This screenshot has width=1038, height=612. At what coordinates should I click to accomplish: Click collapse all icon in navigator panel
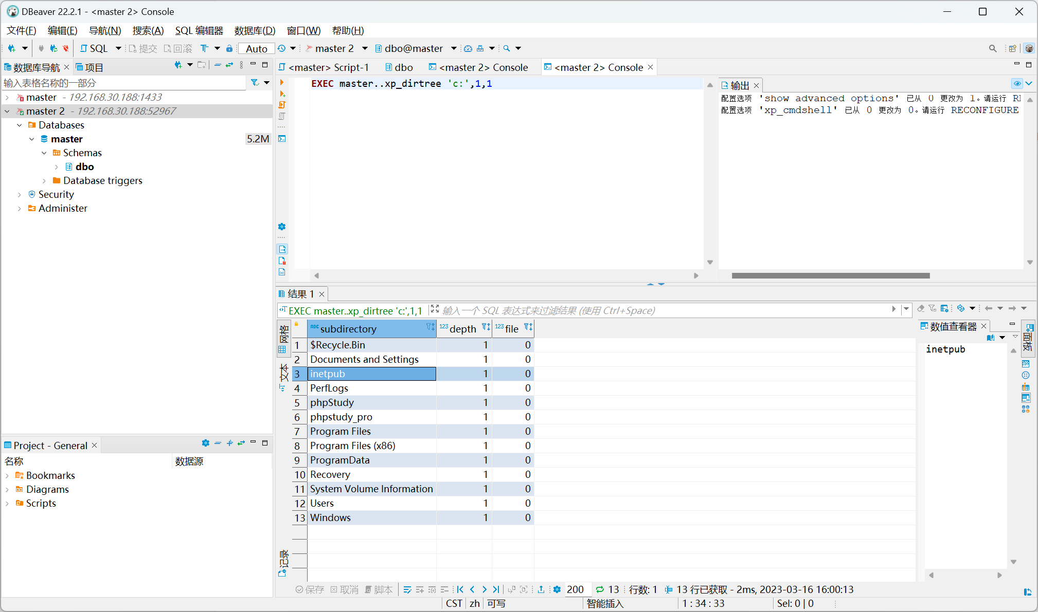click(x=218, y=65)
